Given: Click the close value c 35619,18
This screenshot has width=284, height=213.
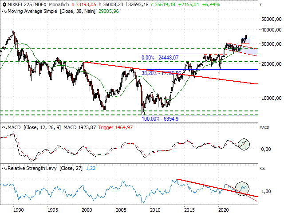Looking at the screenshot, I should tap(163, 4).
